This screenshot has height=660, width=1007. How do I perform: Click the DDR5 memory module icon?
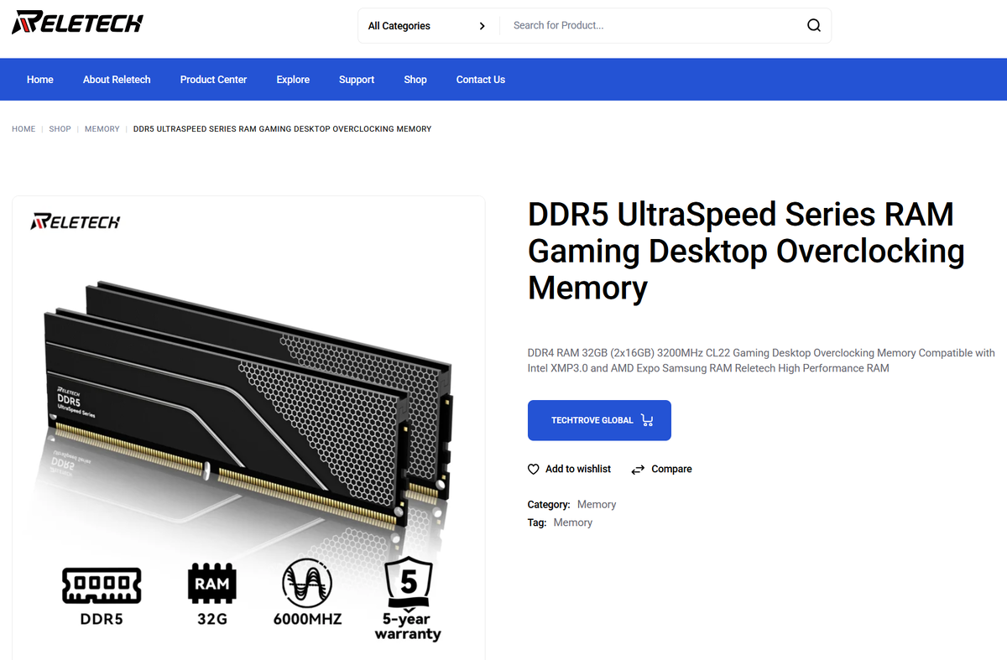coord(102,585)
